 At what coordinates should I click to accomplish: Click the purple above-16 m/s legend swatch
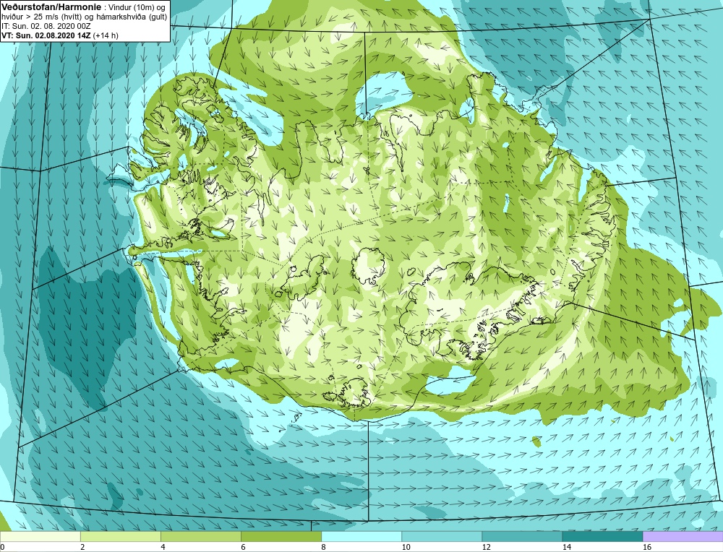(x=683, y=537)
